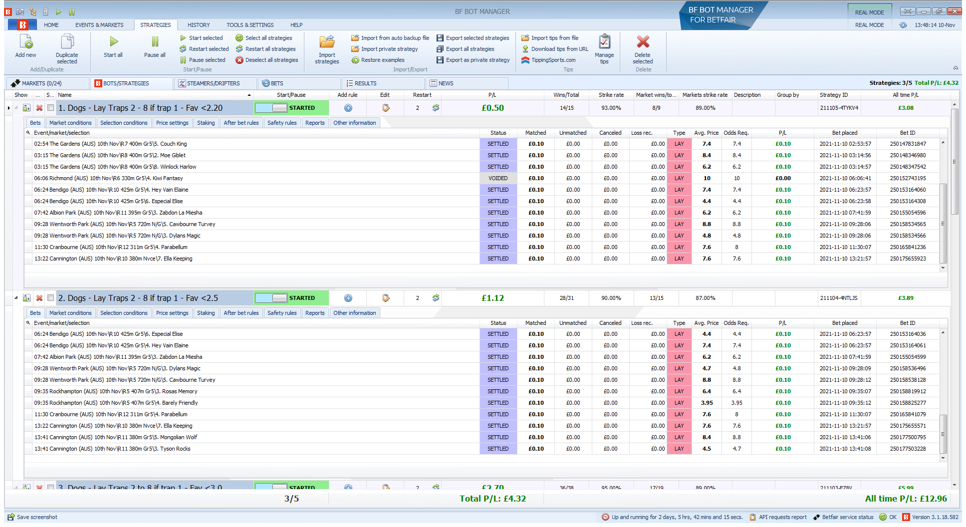Collapse strategy 2 details triangle

pyautogui.click(x=16, y=298)
